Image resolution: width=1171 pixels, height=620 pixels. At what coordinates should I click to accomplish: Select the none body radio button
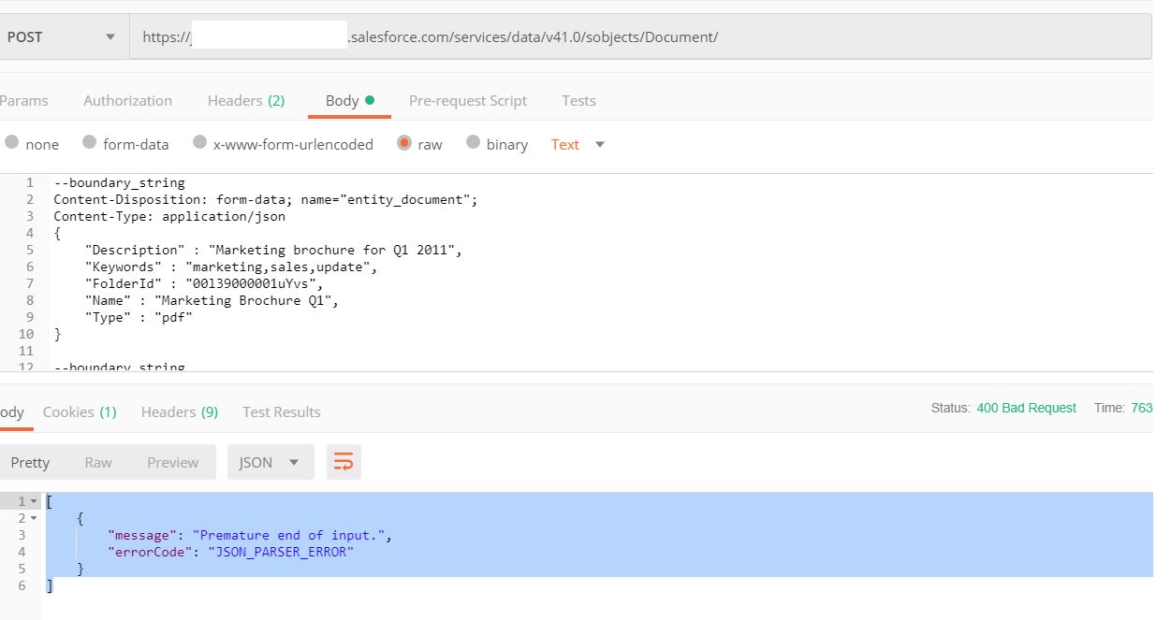[x=12, y=142]
